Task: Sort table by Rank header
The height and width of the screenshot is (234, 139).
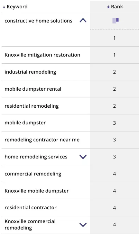Action: 117,7
